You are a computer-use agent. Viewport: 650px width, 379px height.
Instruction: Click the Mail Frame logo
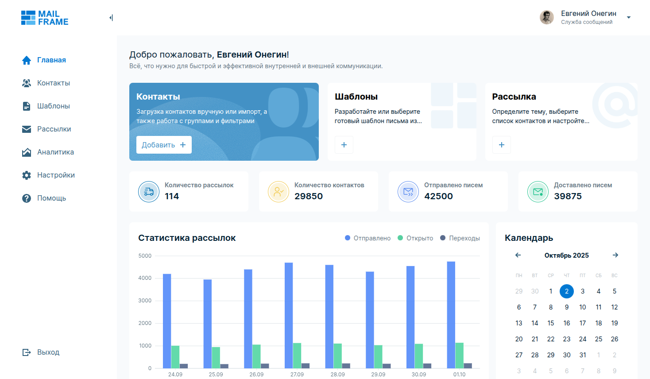pos(45,18)
